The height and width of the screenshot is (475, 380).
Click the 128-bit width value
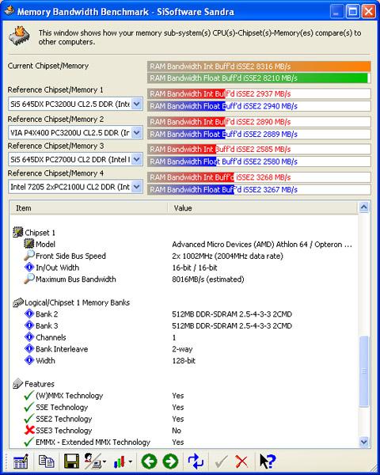[x=184, y=360]
